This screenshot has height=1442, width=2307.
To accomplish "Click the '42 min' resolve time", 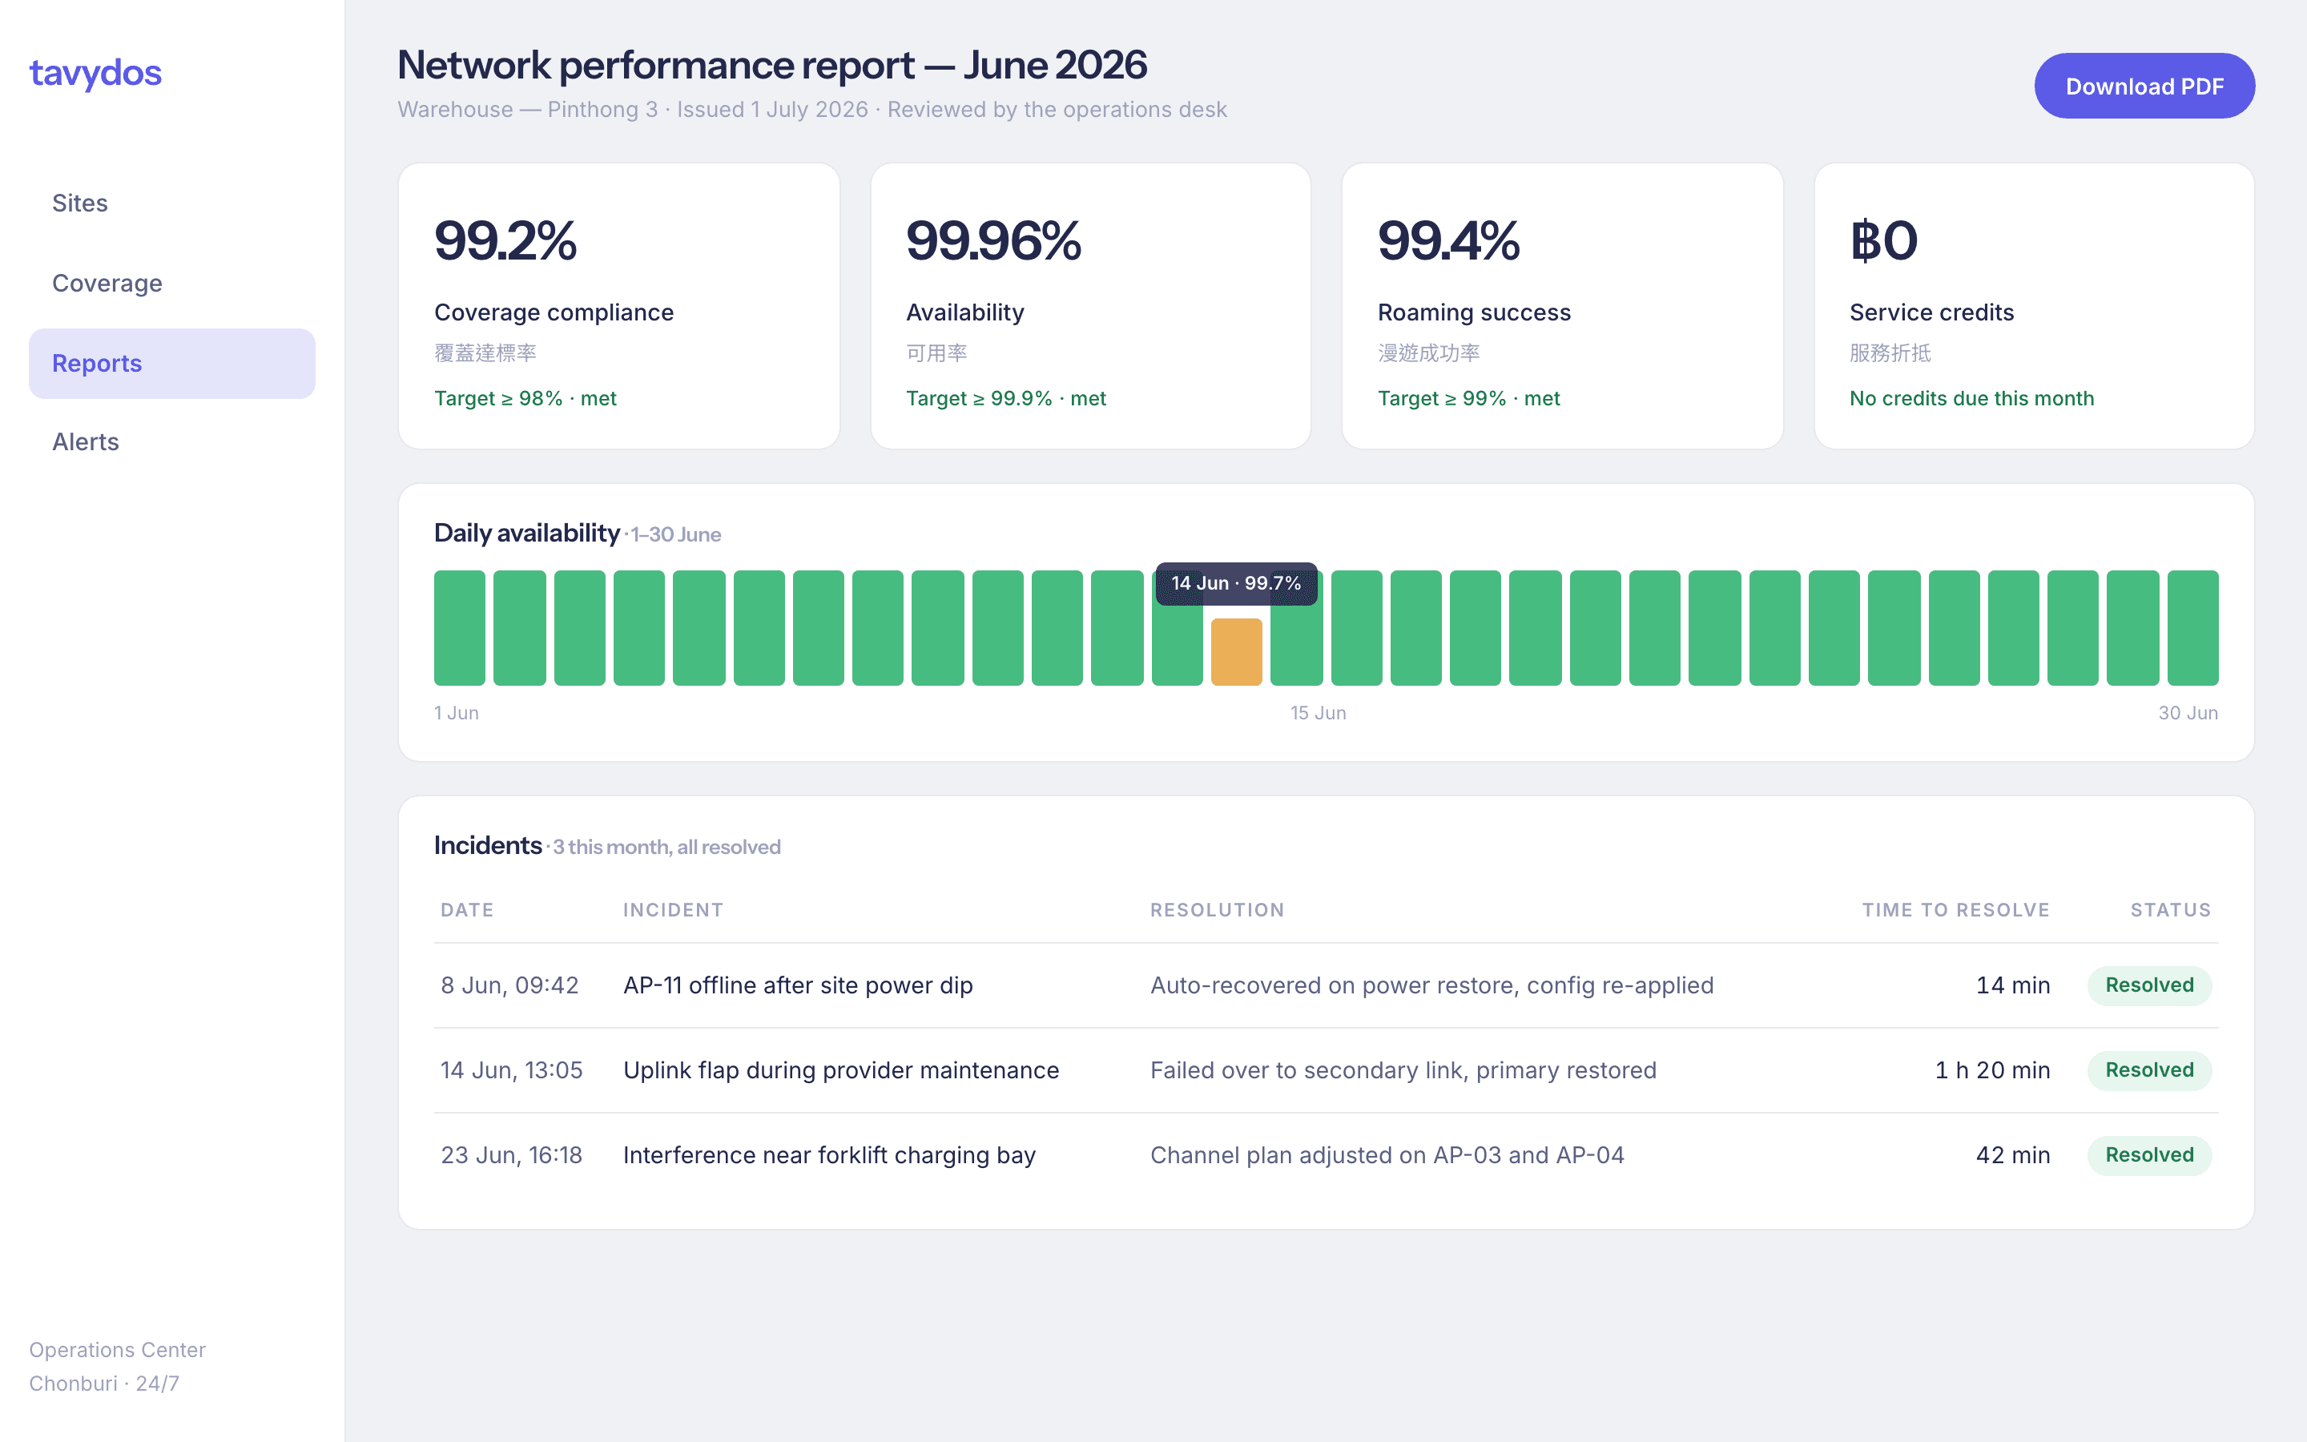I will pyautogui.click(x=2013, y=1155).
